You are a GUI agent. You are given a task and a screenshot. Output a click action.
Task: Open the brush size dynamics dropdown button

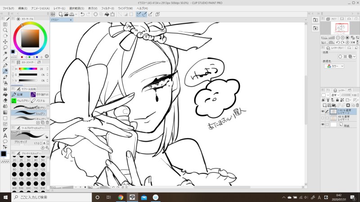[x=44, y=143]
